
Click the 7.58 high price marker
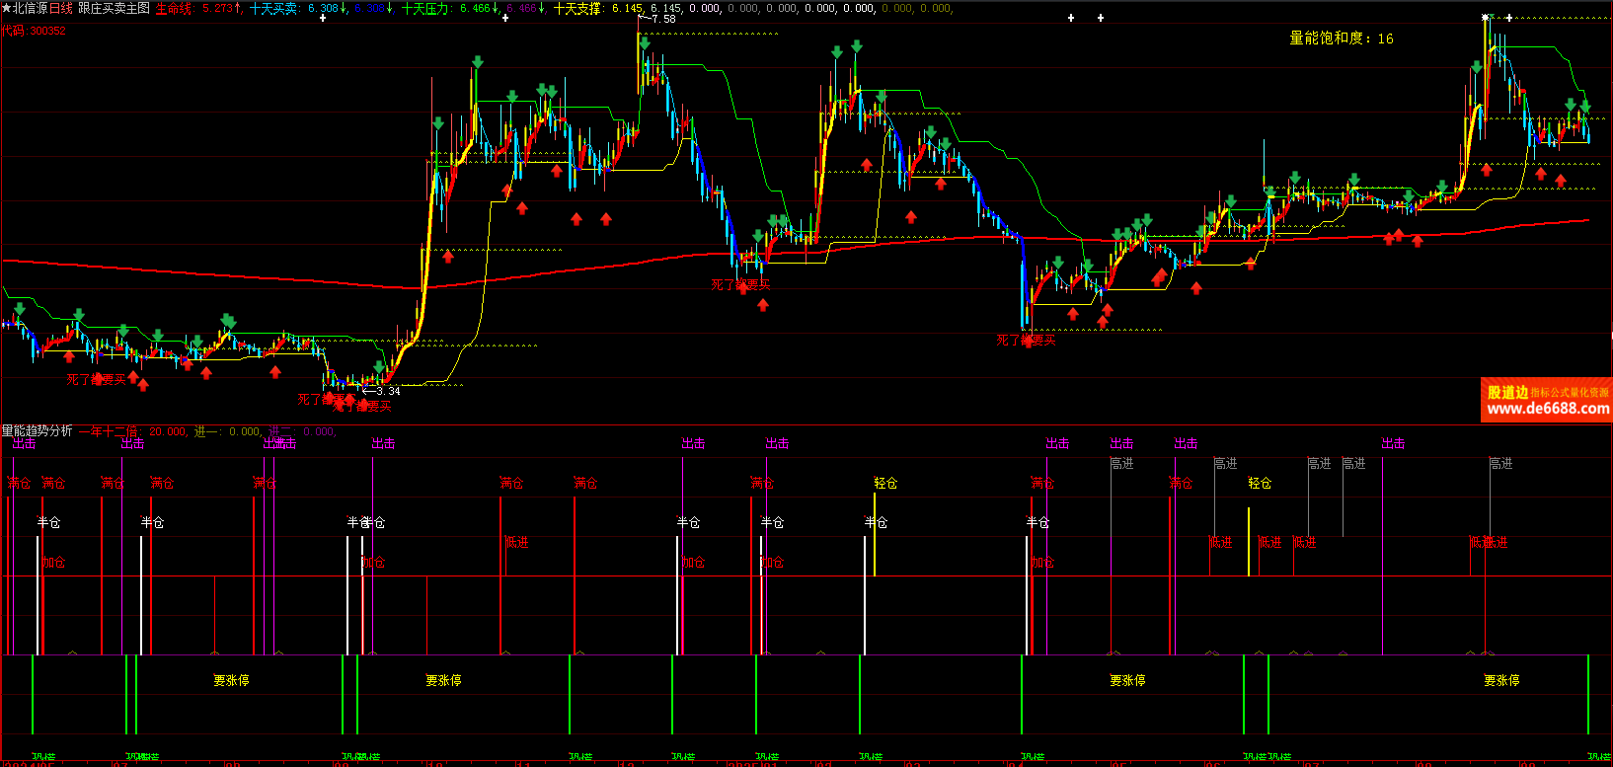pyautogui.click(x=663, y=19)
